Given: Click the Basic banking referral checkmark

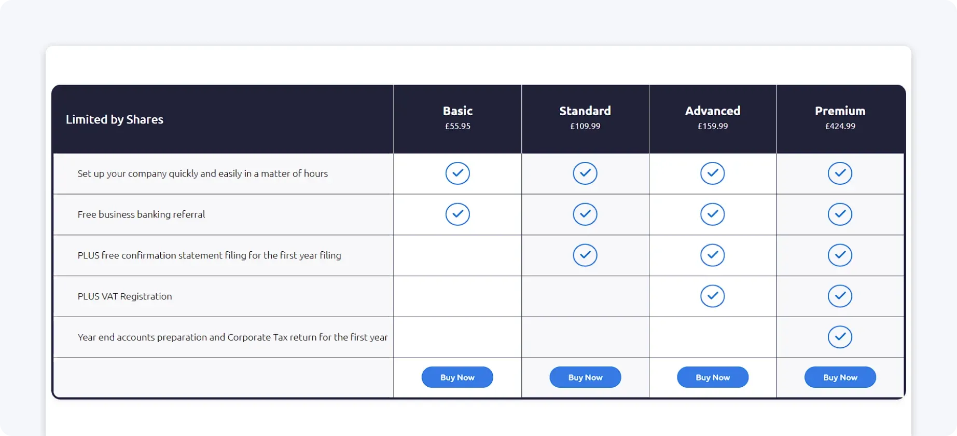Looking at the screenshot, I should [x=457, y=214].
